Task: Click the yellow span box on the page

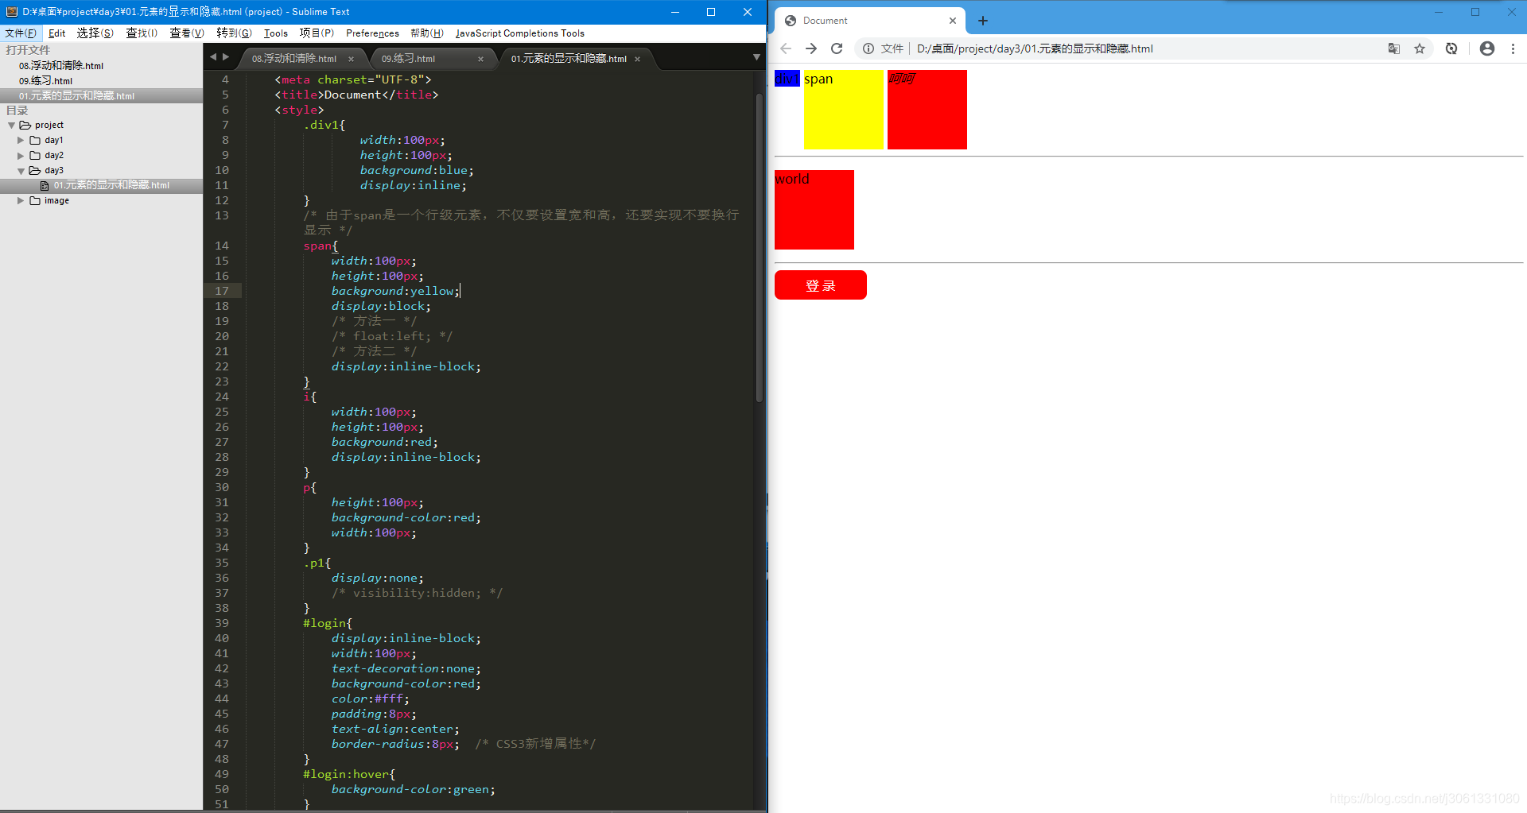Action: pyautogui.click(x=844, y=110)
